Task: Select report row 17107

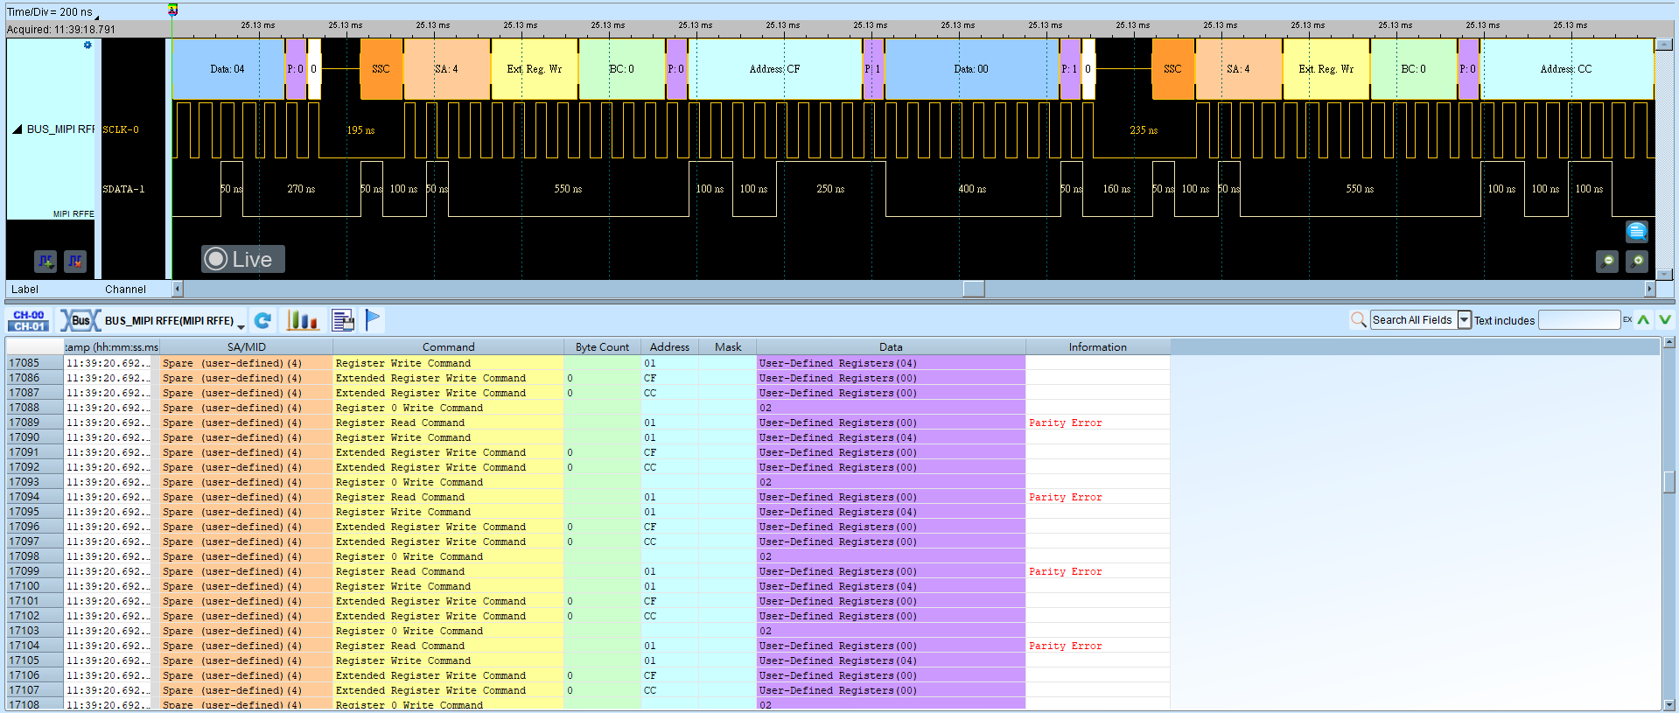Action: (x=588, y=690)
